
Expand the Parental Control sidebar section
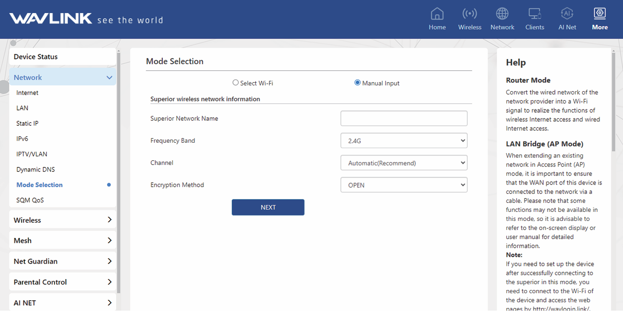(x=63, y=282)
